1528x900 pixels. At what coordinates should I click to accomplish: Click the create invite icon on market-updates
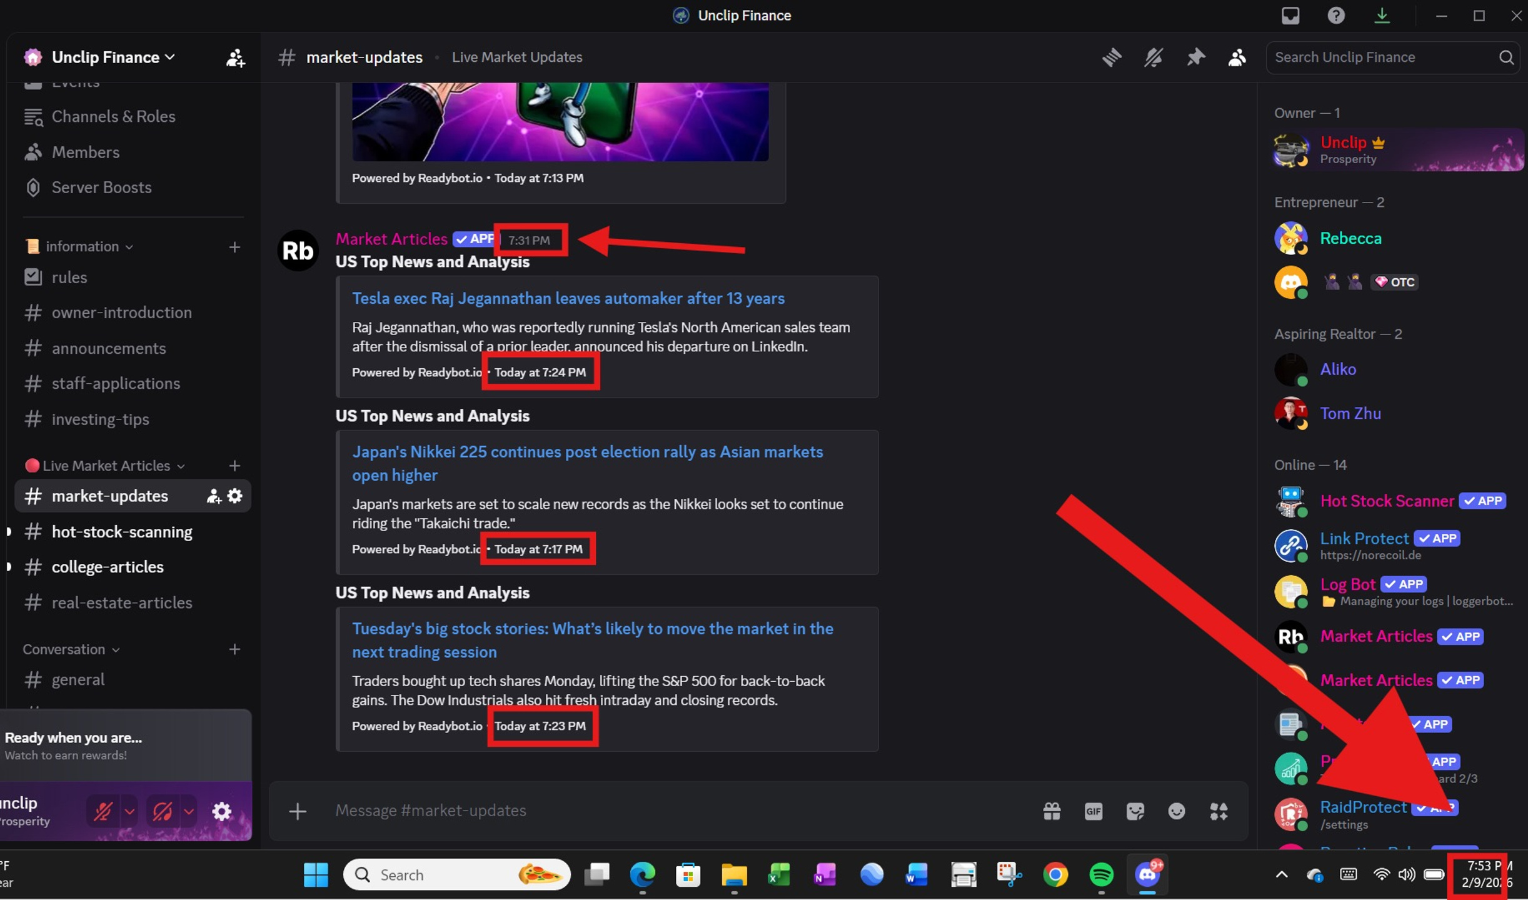[x=213, y=496]
